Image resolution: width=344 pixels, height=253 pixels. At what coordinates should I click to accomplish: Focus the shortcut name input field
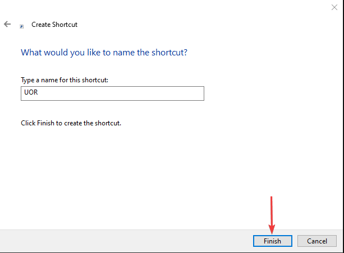(x=112, y=93)
